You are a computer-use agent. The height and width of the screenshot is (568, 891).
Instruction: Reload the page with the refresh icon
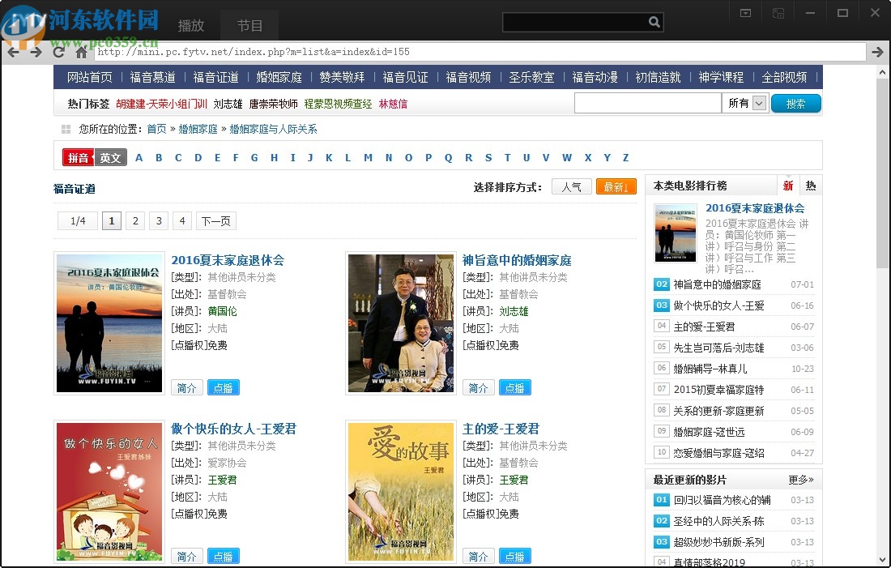[58, 52]
